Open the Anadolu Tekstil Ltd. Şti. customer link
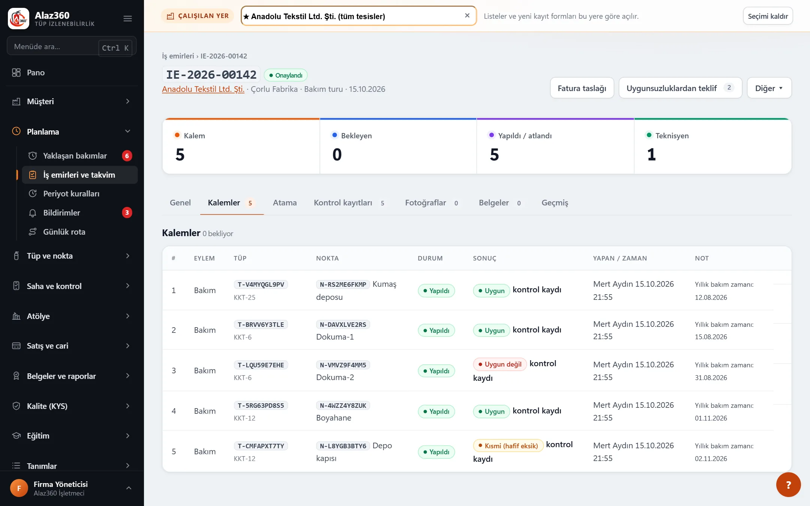Image resolution: width=810 pixels, height=506 pixels. tap(203, 89)
